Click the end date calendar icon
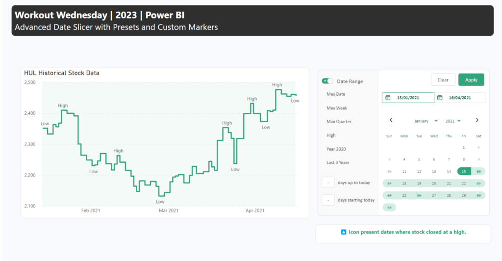Viewport: 502px width, 261px height. 440,98
